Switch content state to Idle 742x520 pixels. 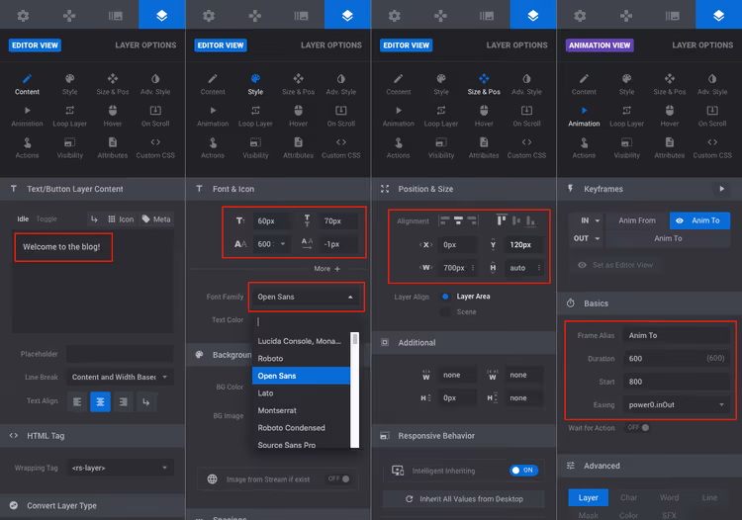[x=23, y=218]
